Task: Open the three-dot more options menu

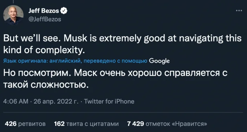Action: tap(239, 10)
